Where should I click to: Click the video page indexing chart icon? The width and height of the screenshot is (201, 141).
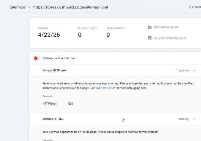click(150, 38)
